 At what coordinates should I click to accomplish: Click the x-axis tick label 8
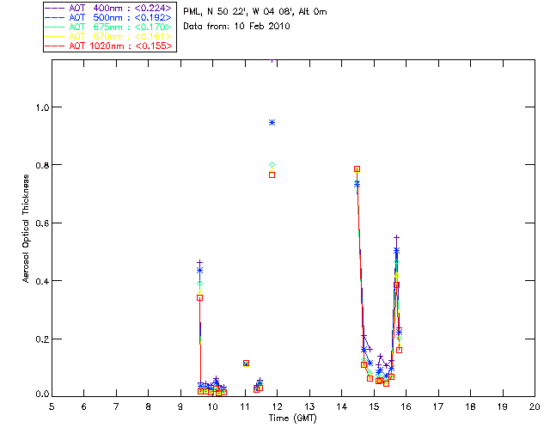(149, 406)
